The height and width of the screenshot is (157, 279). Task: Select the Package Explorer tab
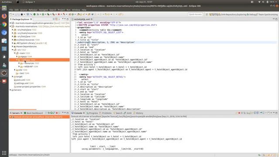pos(21,19)
